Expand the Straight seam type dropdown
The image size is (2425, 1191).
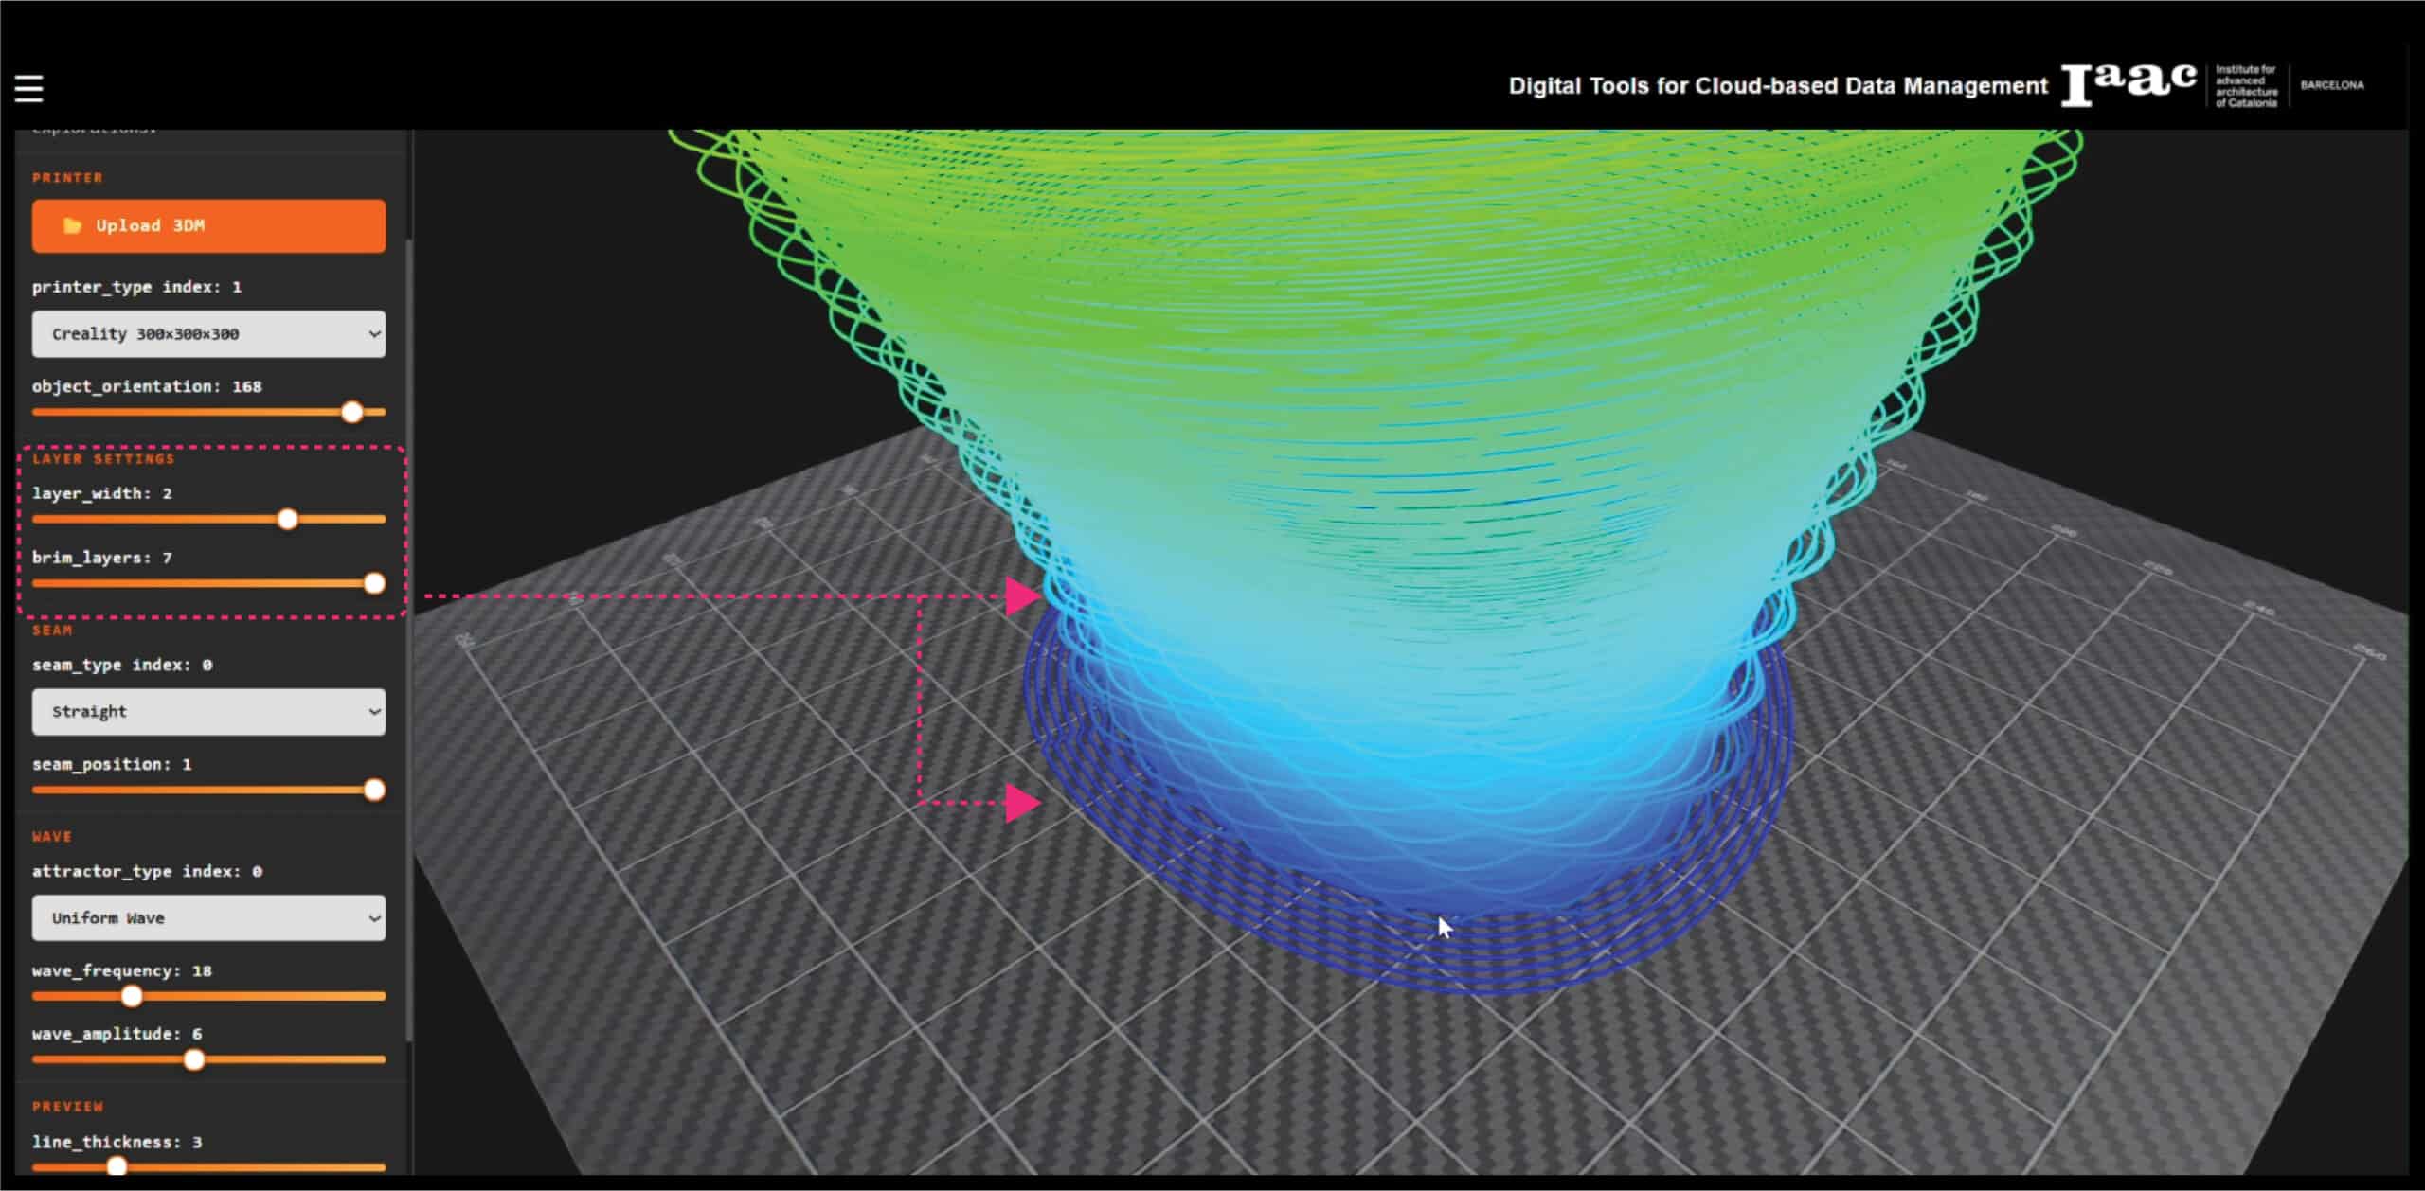pyautogui.click(x=208, y=712)
